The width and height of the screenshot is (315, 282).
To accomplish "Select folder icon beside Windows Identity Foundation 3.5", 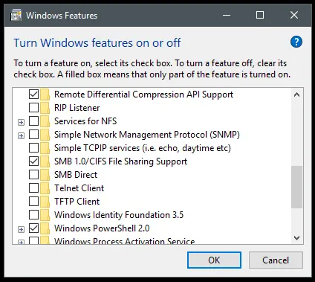I will tap(45, 215).
